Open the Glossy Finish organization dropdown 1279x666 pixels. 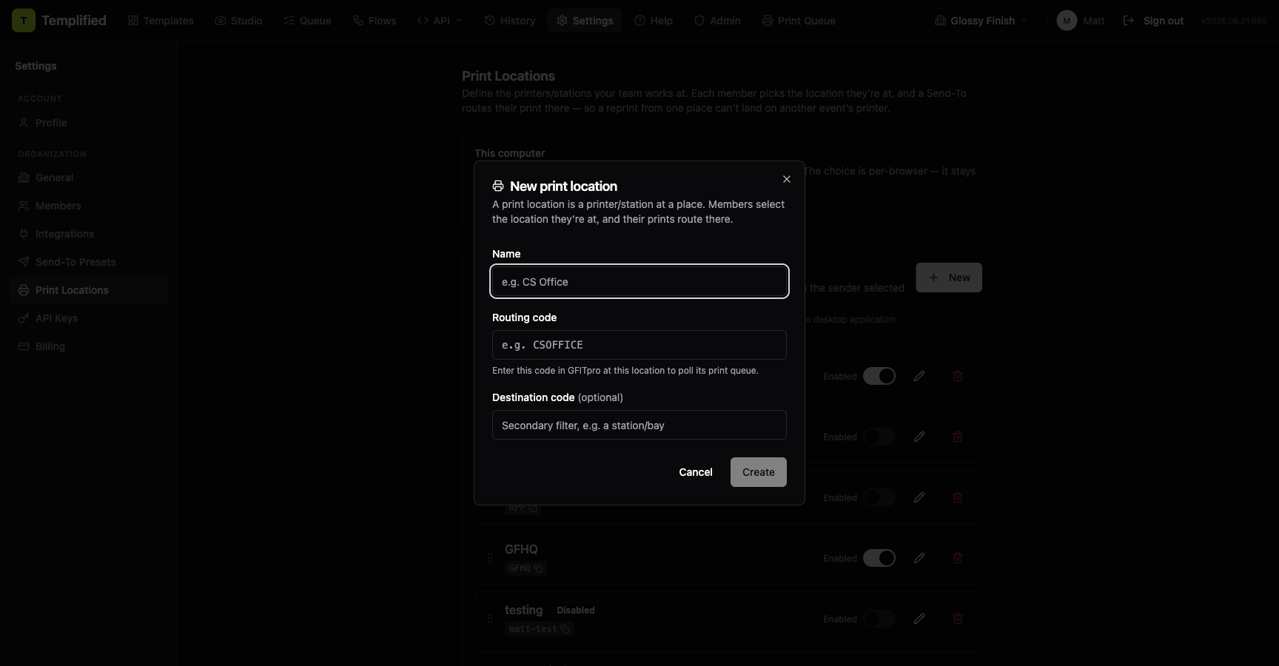point(981,21)
